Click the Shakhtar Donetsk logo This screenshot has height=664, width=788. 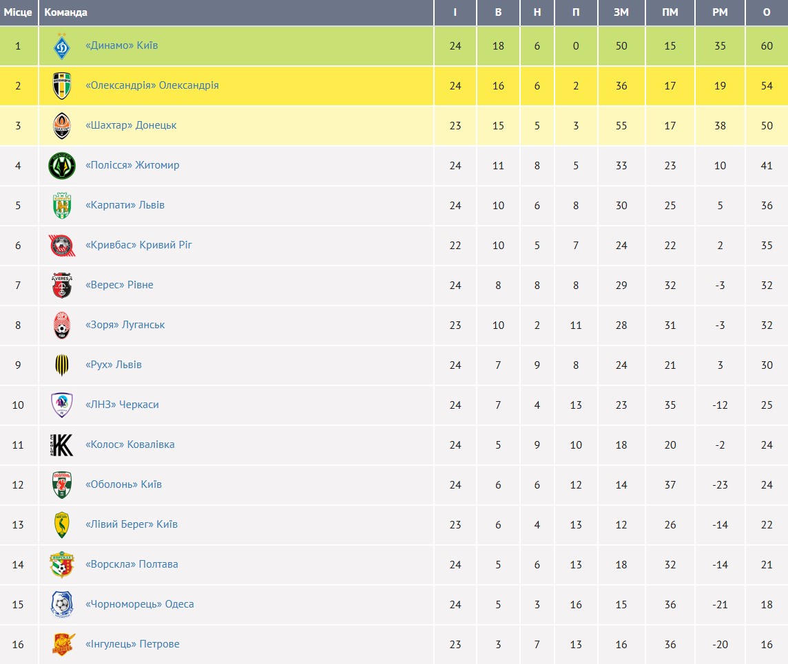click(62, 126)
